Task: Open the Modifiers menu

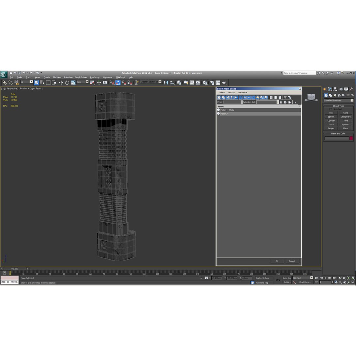Action: [57, 77]
